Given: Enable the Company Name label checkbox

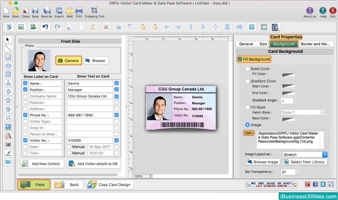Looking at the screenshot, I should tap(25, 96).
